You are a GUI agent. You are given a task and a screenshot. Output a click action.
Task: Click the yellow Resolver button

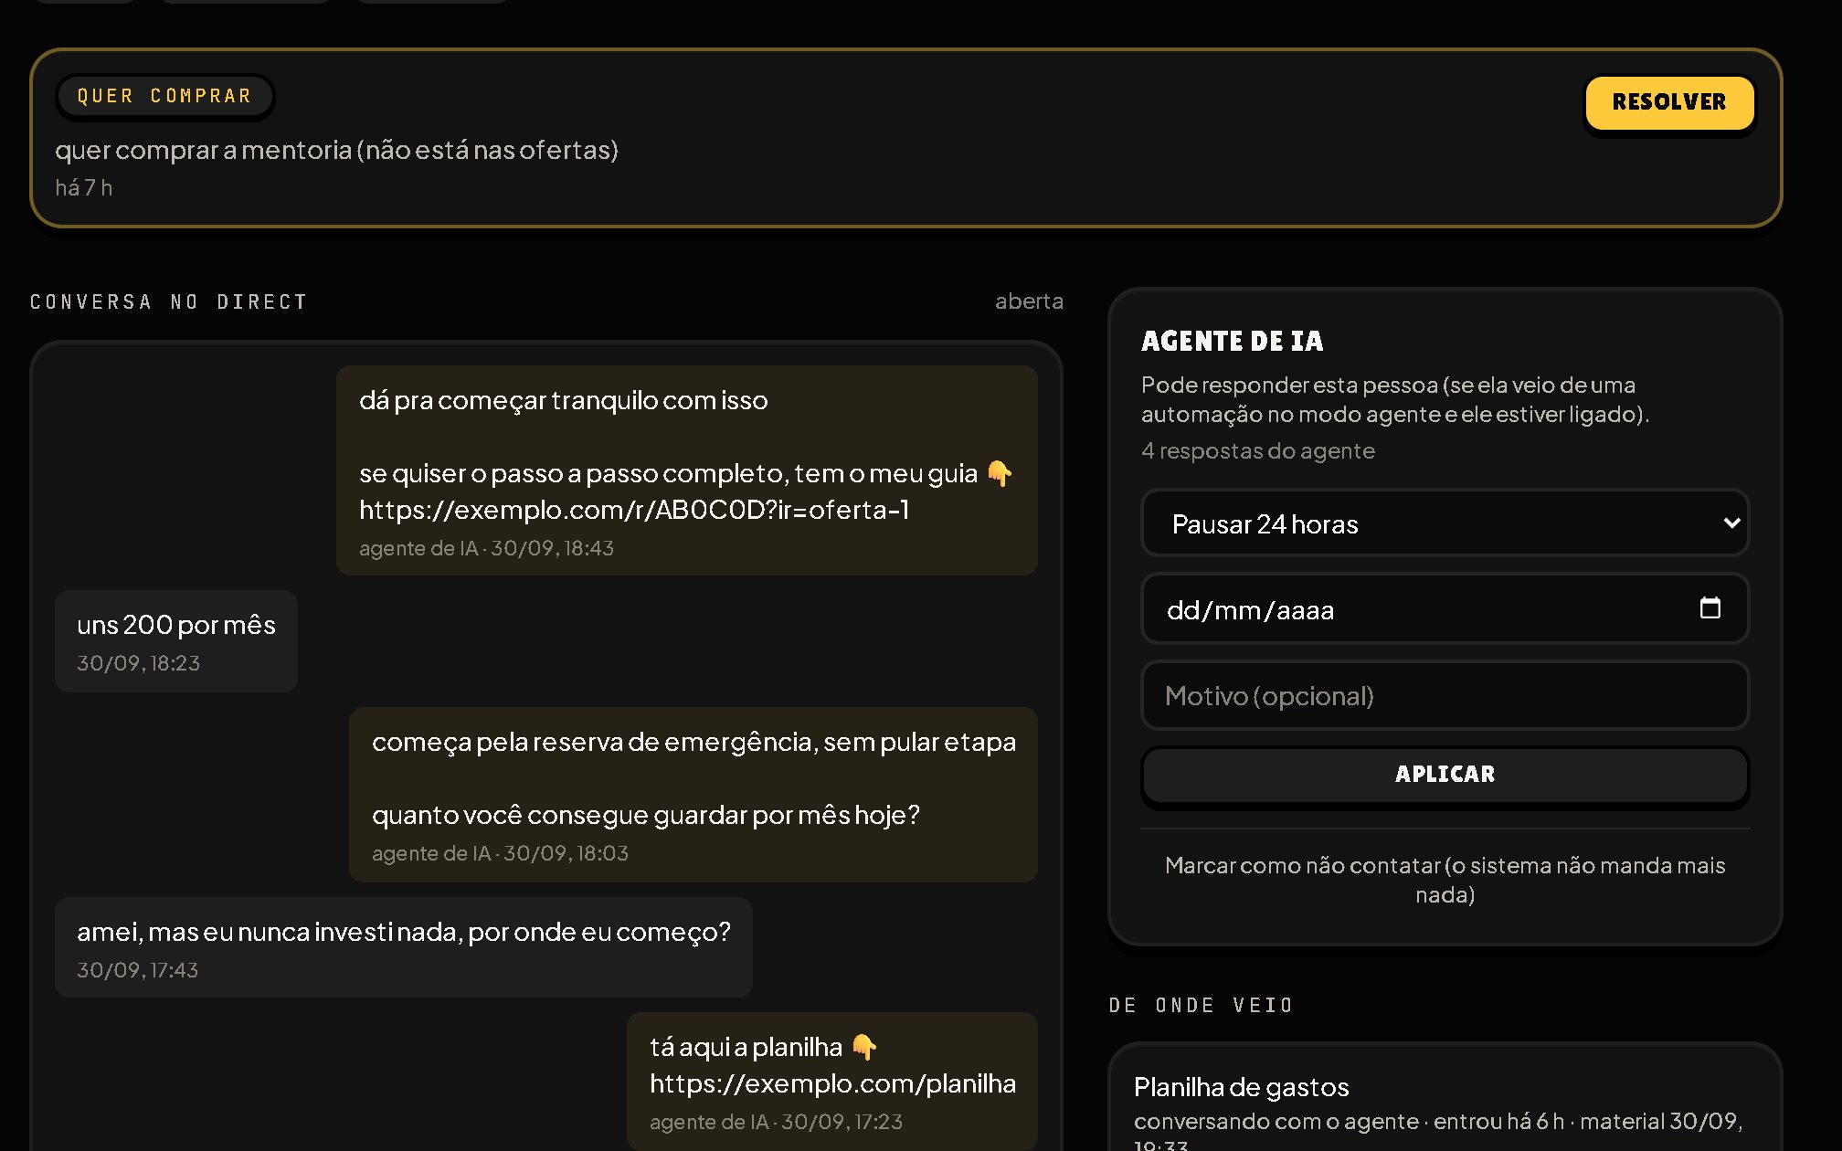tap(1669, 102)
